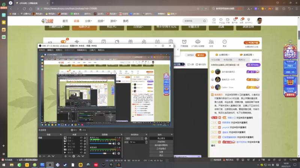
Task: Open OBS 工具(T) menu
Action: [92, 50]
